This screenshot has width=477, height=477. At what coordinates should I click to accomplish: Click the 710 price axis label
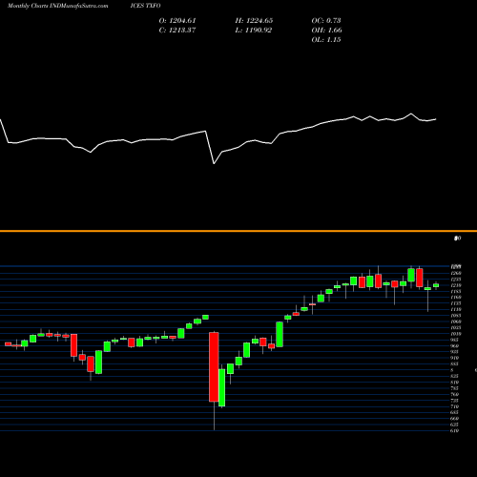[x=455, y=406]
